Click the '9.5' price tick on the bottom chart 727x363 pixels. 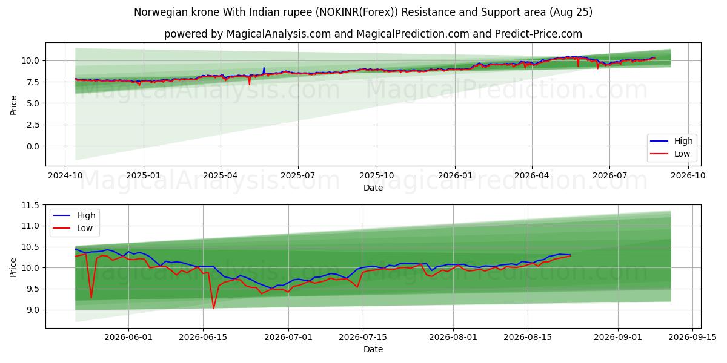click(x=34, y=289)
